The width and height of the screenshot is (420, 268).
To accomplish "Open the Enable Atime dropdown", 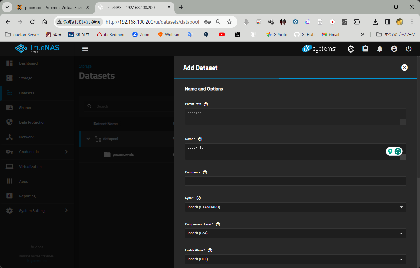I will pos(295,259).
